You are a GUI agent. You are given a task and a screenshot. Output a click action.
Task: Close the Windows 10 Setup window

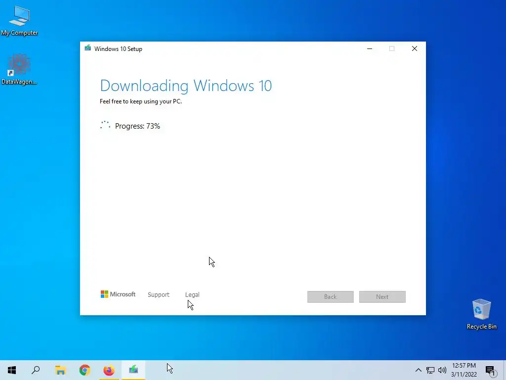[415, 48]
